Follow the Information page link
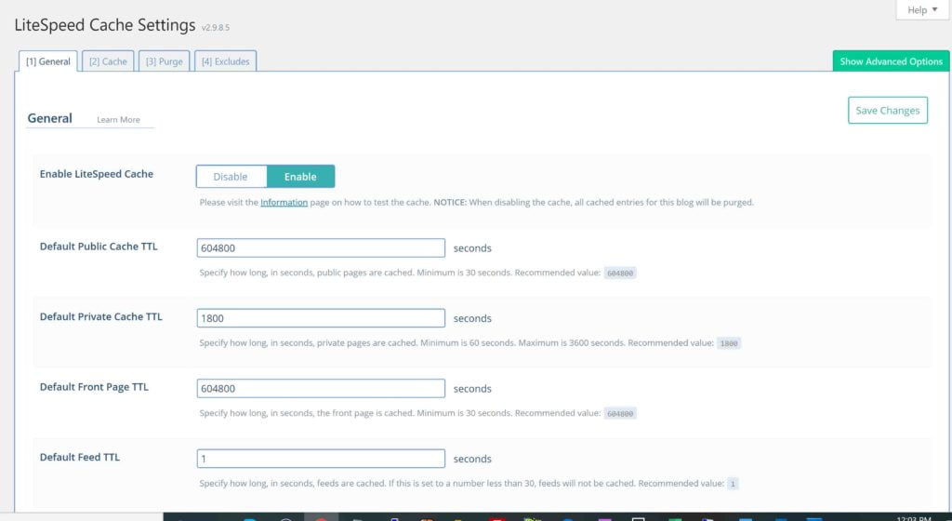Image resolution: width=952 pixels, height=521 pixels. tap(284, 202)
